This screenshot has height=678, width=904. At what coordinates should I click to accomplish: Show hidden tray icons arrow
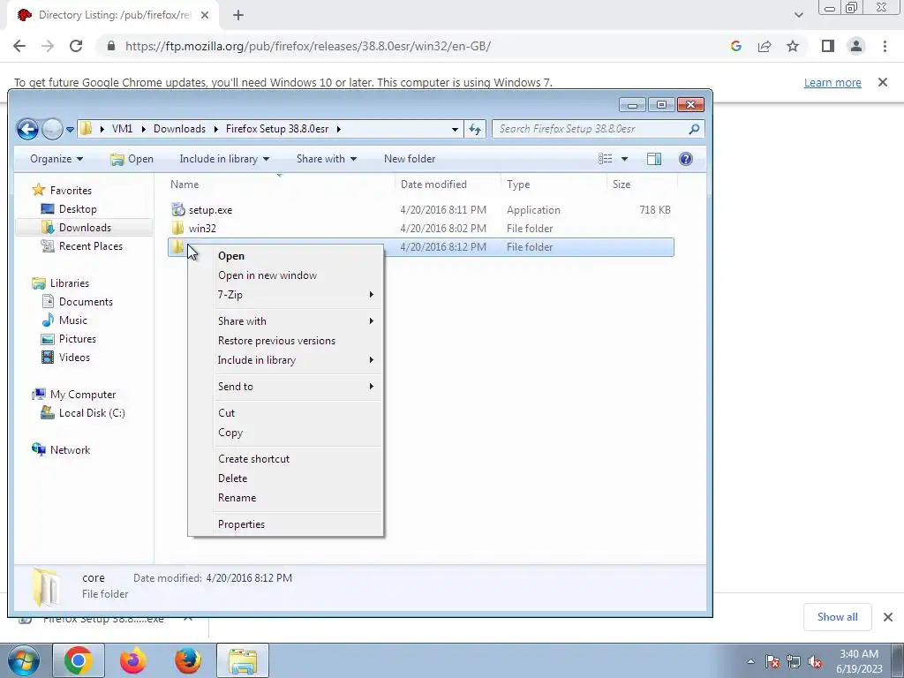(750, 661)
